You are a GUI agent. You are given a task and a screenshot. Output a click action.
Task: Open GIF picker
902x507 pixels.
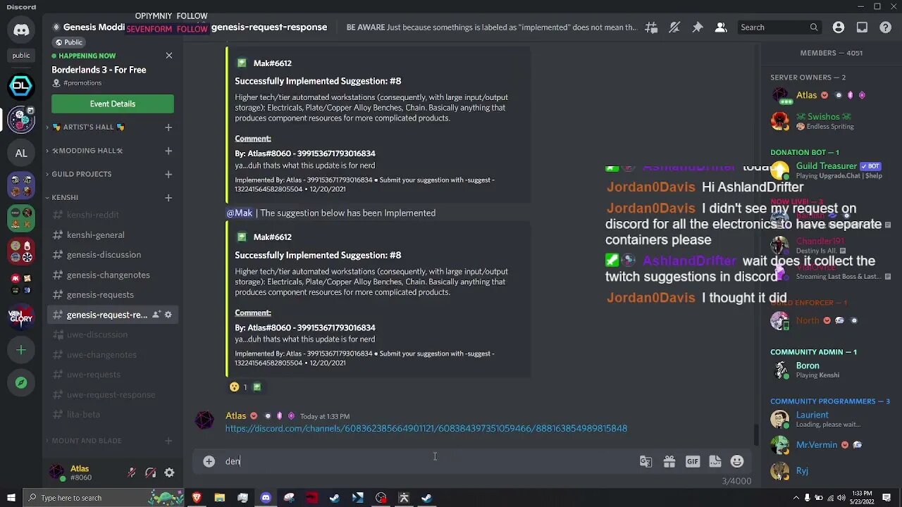click(x=692, y=461)
